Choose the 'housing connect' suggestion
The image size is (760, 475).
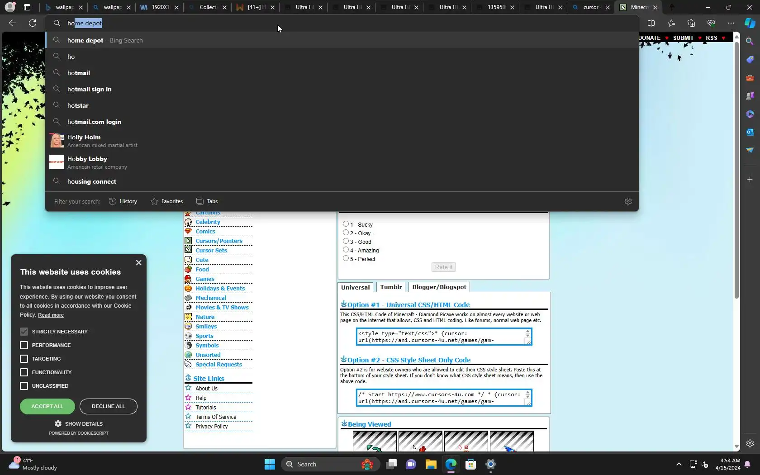[x=342, y=181]
